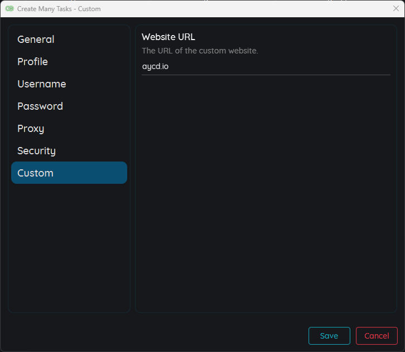This screenshot has width=405, height=352.
Task: Click the Website URL heading label
Action: (168, 37)
